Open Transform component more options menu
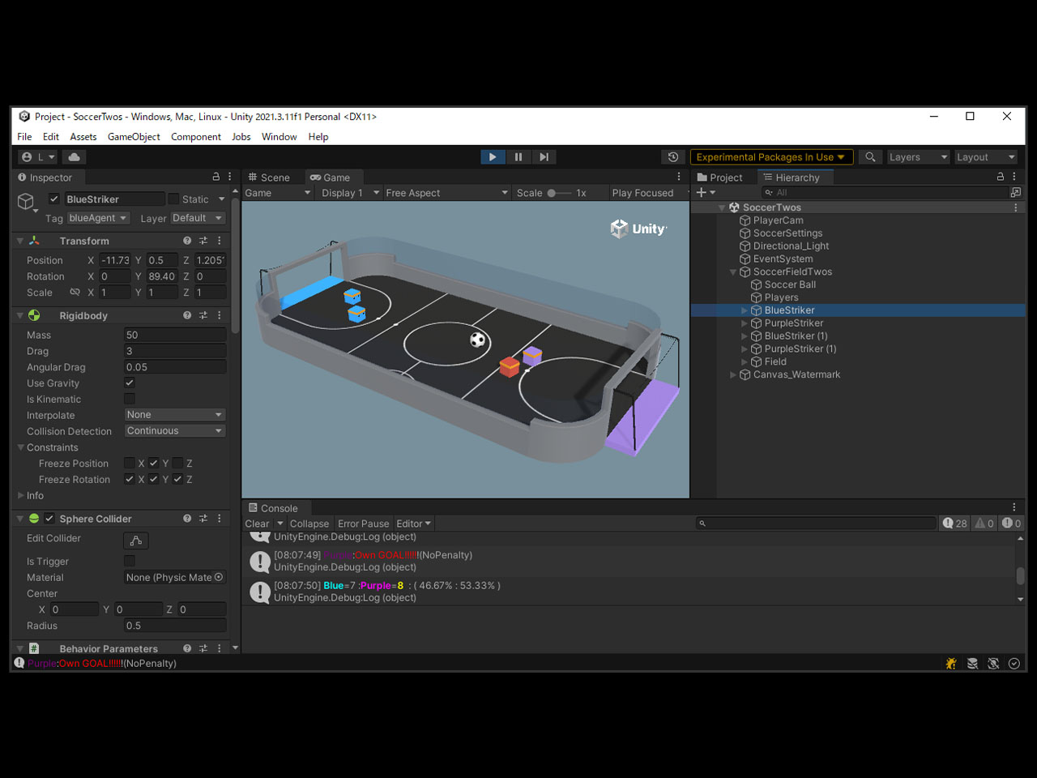The width and height of the screenshot is (1037, 778). (220, 241)
